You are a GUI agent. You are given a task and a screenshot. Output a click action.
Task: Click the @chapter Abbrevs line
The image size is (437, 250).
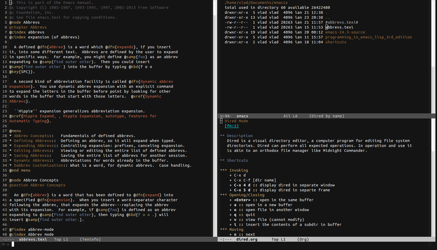(28, 27)
